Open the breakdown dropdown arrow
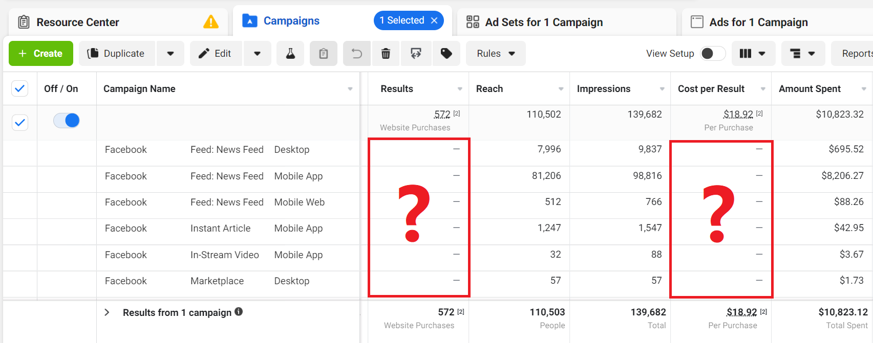 pos(812,54)
